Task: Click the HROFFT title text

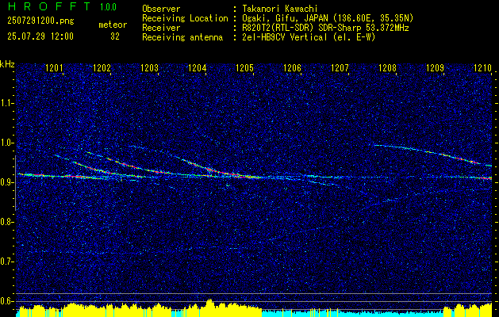Action: tap(49, 6)
